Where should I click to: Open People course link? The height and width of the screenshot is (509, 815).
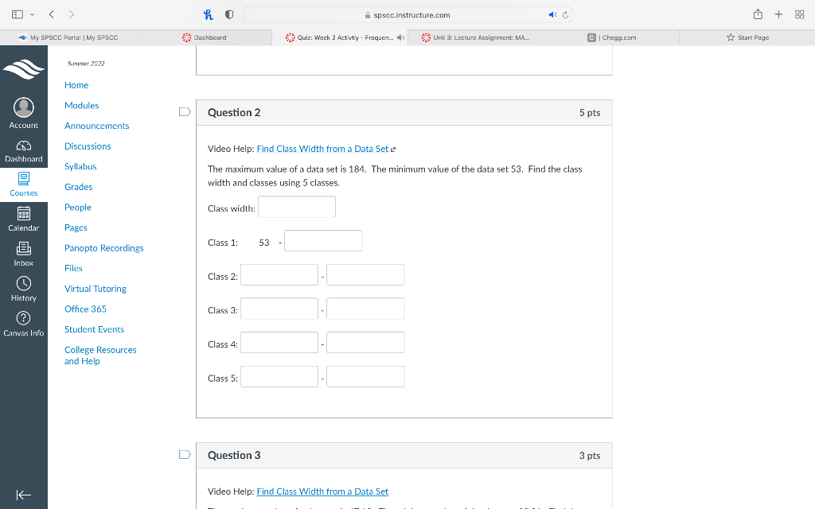click(78, 208)
